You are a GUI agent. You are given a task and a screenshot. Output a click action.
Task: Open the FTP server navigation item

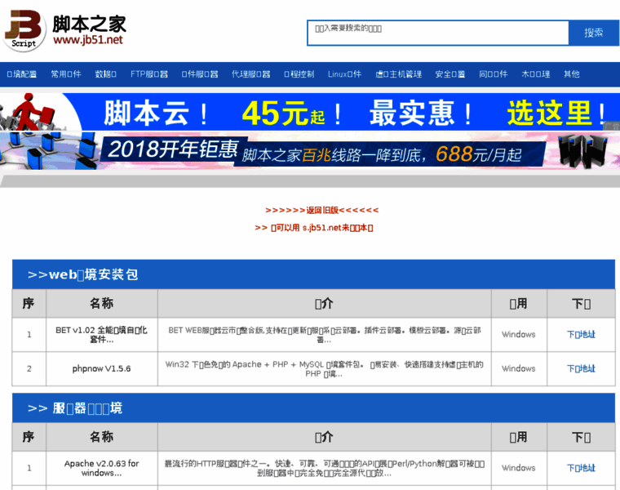click(x=149, y=74)
